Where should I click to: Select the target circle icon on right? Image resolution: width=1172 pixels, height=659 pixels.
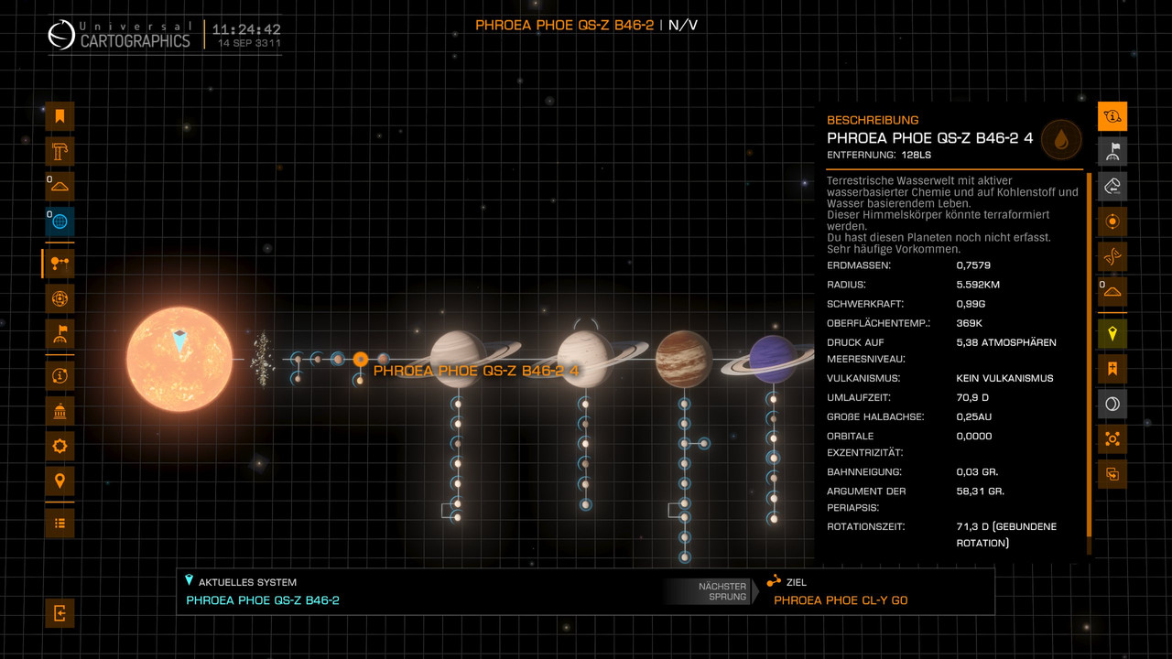[x=1112, y=221]
